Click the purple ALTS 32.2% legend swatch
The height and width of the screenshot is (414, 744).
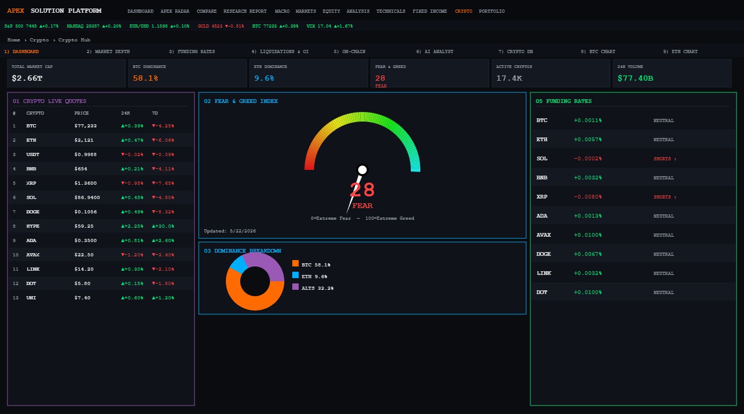coord(295,287)
